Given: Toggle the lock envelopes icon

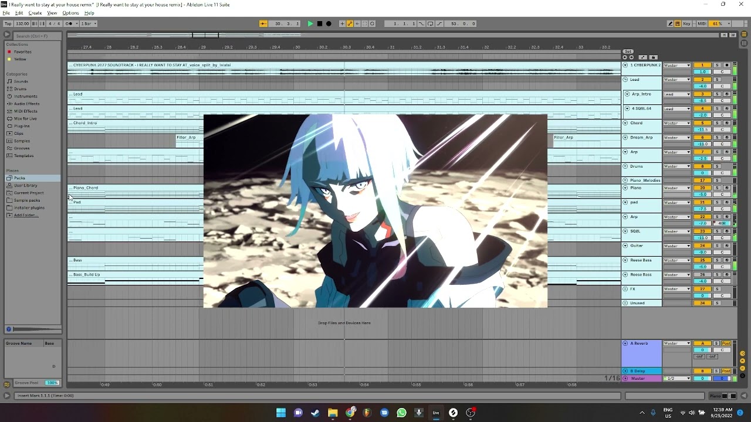Looking at the screenshot, I should click(654, 57).
